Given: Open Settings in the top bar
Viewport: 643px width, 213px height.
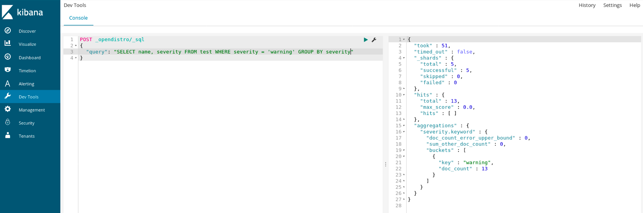Looking at the screenshot, I should pos(612,5).
